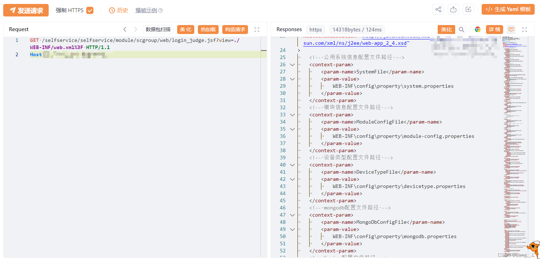Click the 数据包扫描 button

158,29
